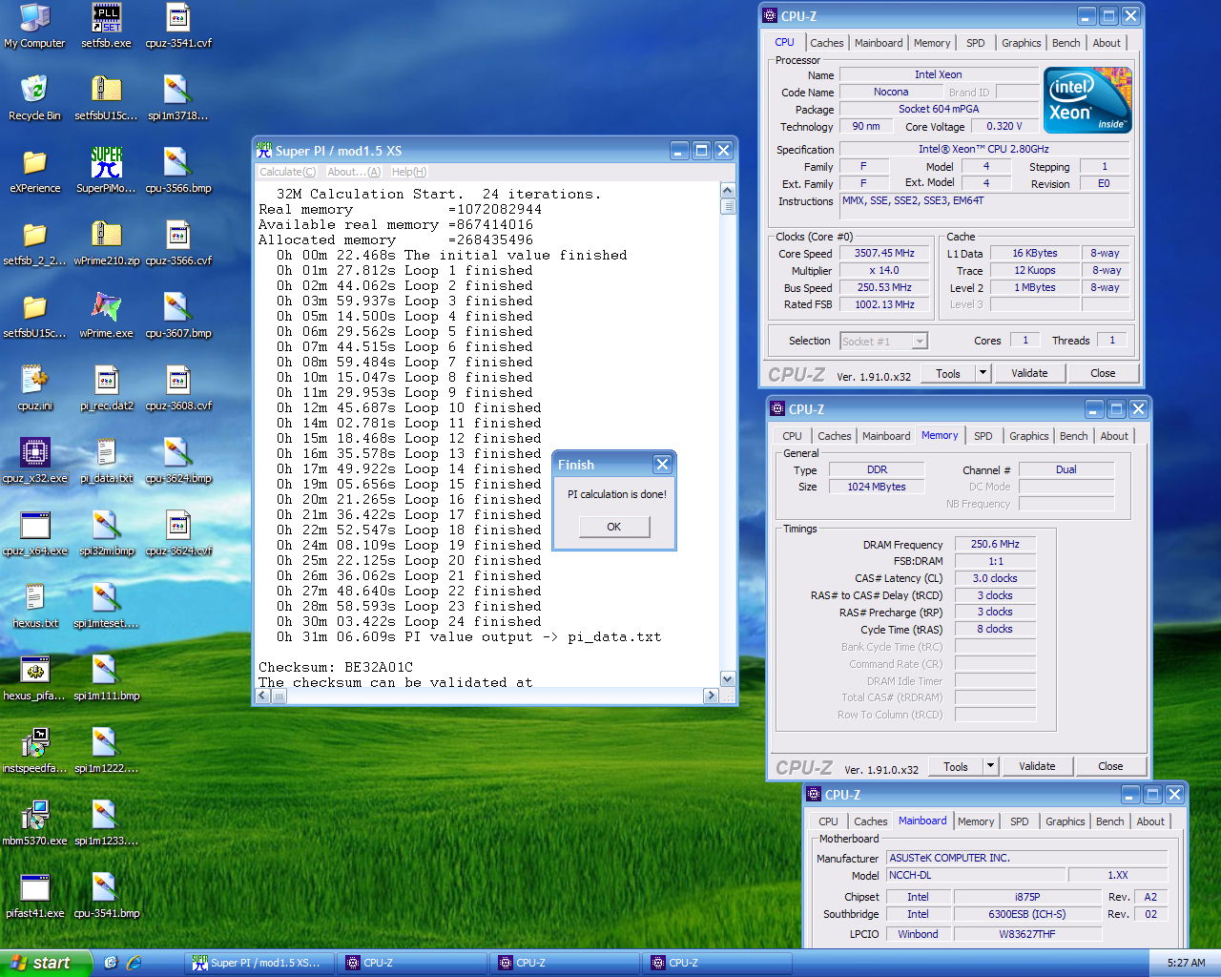Open the Recycle Bin icon
The image size is (1221, 977).
(x=35, y=98)
